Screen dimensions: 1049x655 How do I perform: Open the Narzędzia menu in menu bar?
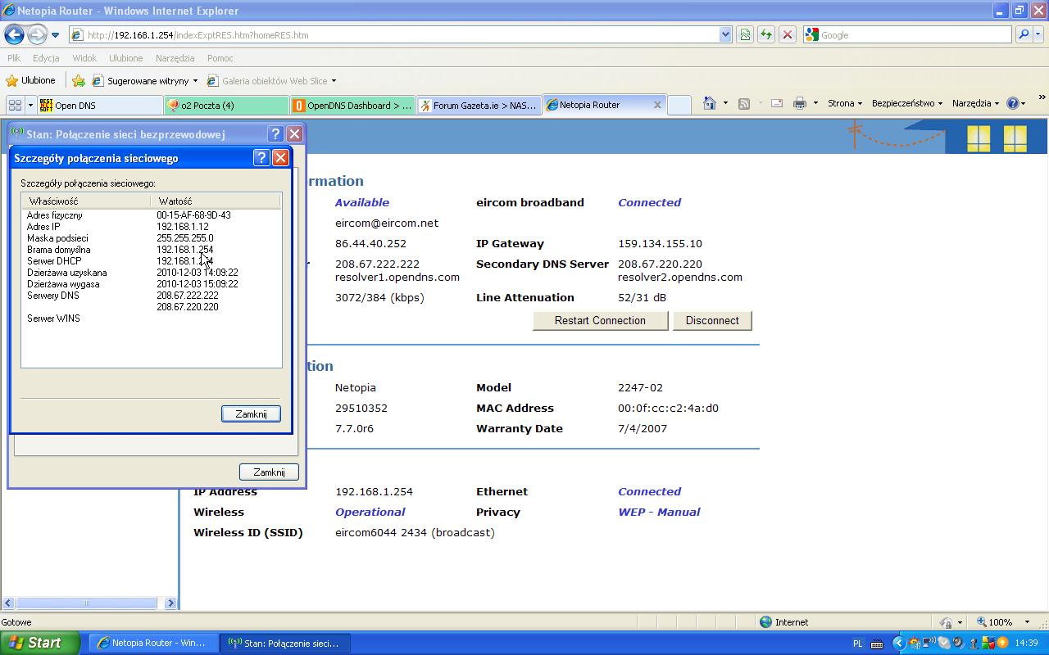pos(175,58)
